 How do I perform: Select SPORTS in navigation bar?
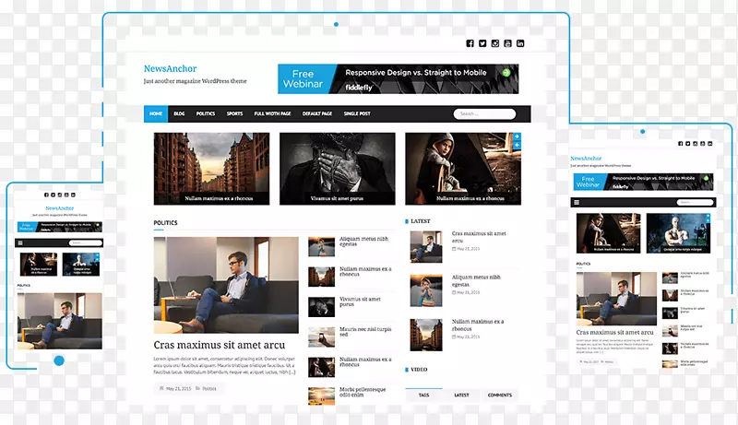(234, 113)
